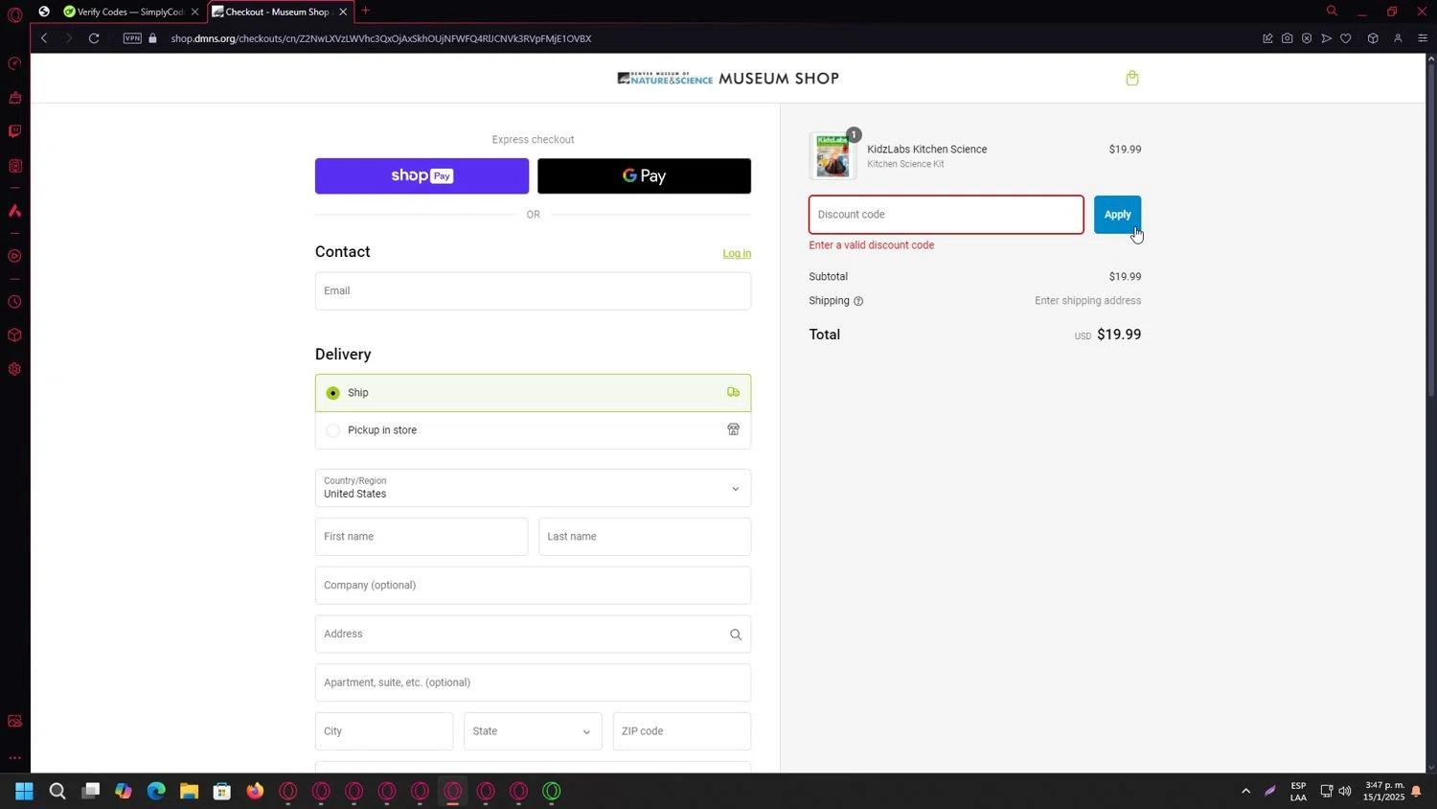Select the Ship delivery option
This screenshot has width=1437, height=809.
533,393
